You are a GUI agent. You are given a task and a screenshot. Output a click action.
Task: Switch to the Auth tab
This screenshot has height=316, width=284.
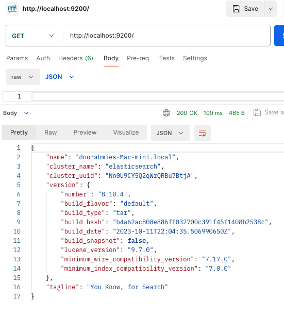point(43,58)
